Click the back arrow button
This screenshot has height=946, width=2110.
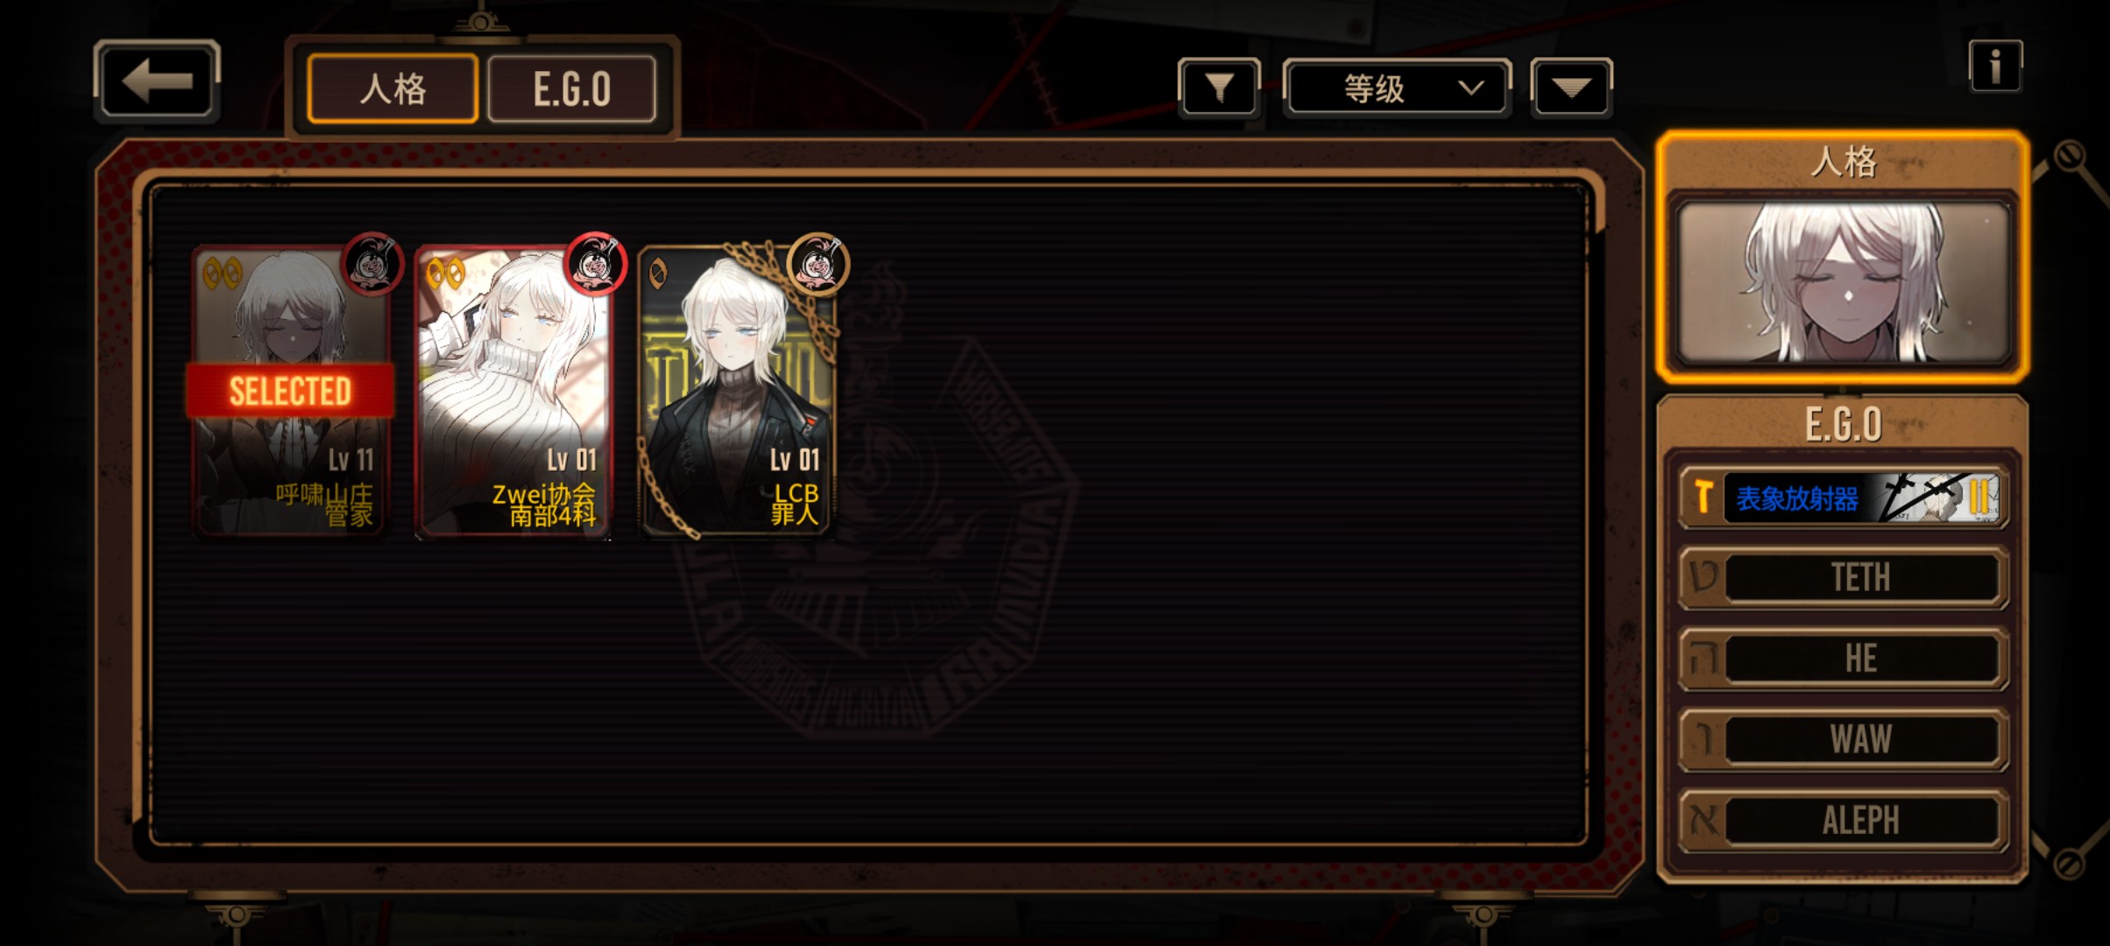click(x=157, y=81)
